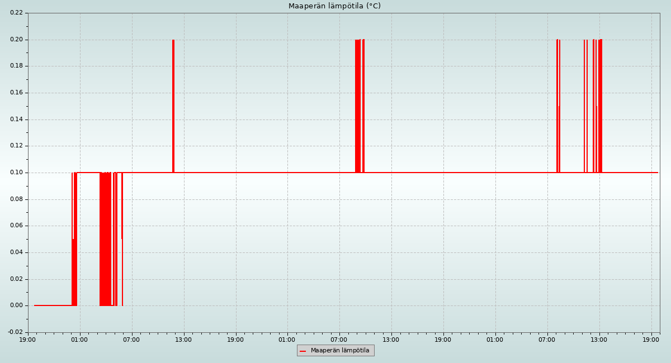Select the last 13:00 x-axis label
671x363 pixels.
click(599, 340)
